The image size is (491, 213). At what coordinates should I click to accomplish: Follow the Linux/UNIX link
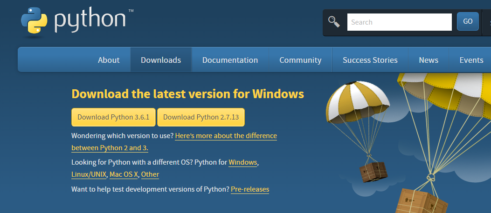[89, 174]
